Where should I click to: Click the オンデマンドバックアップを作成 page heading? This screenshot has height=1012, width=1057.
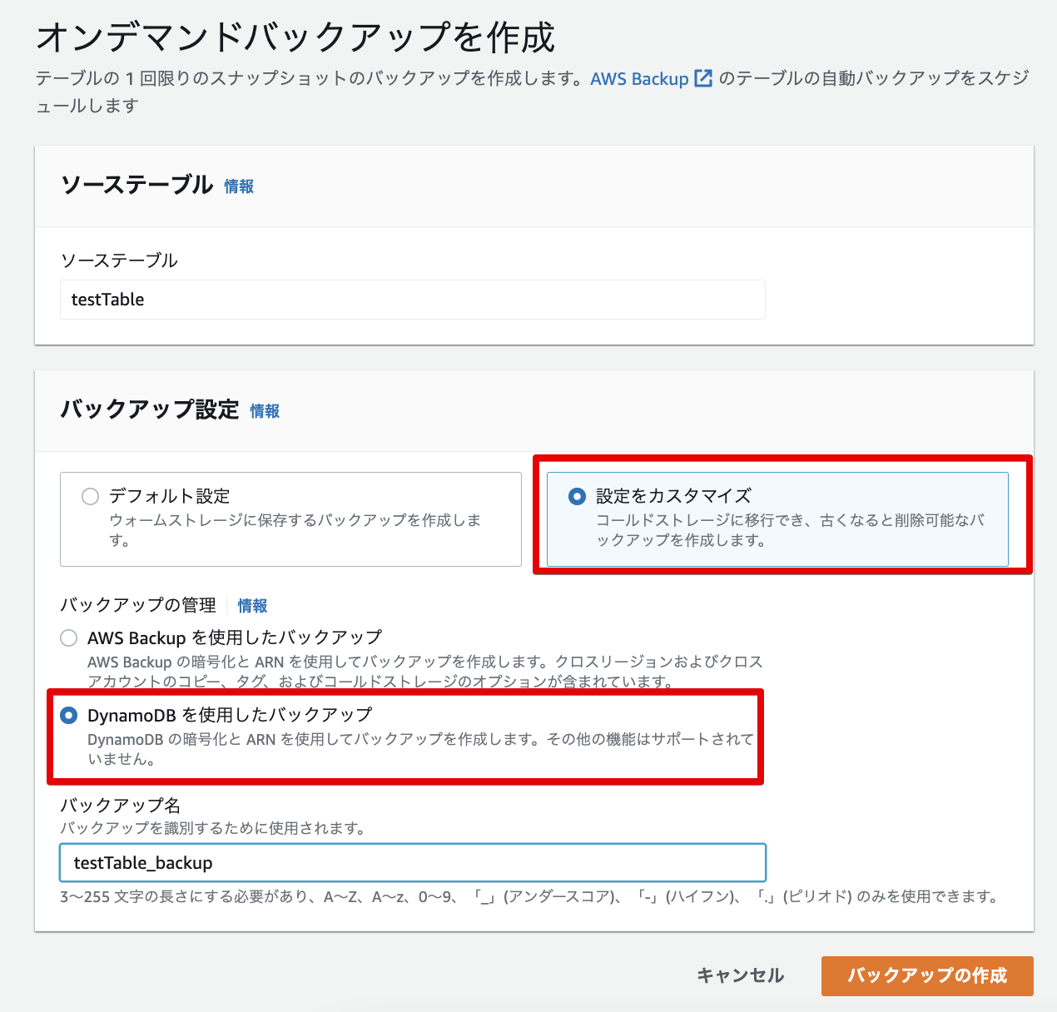click(295, 37)
